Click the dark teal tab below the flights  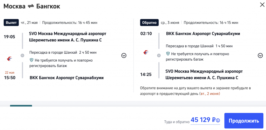tap(21, 106)
